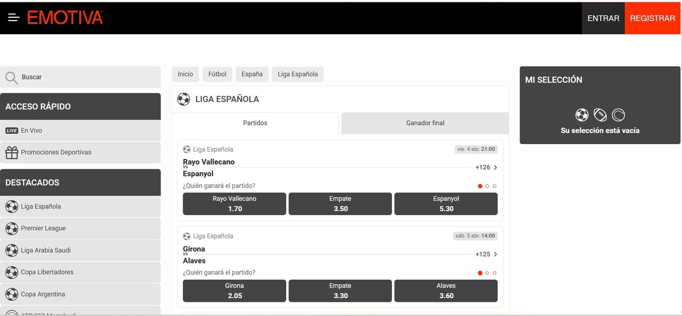Open Liga Arabia Saudi in Destacados

[80, 250]
